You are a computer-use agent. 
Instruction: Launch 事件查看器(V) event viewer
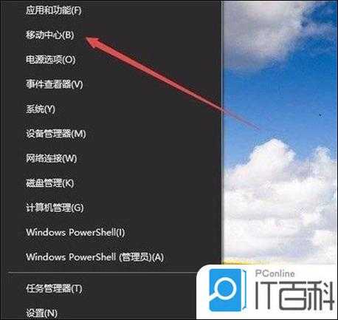55,84
